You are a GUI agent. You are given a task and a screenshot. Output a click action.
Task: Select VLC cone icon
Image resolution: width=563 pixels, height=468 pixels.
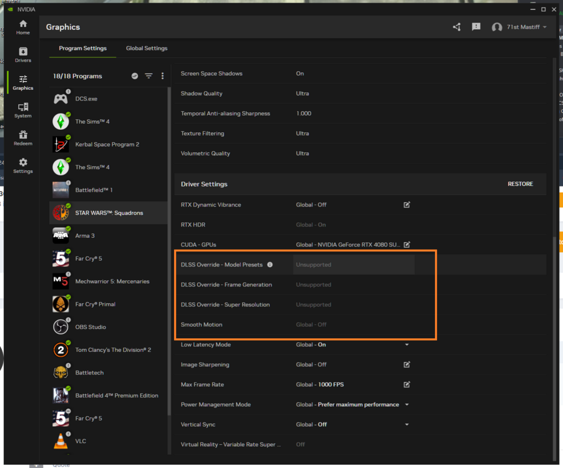click(61, 441)
